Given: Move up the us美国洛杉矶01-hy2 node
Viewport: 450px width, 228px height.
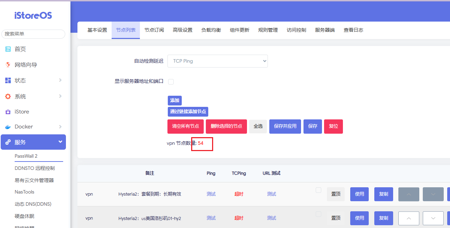Looking at the screenshot, I should [409, 218].
